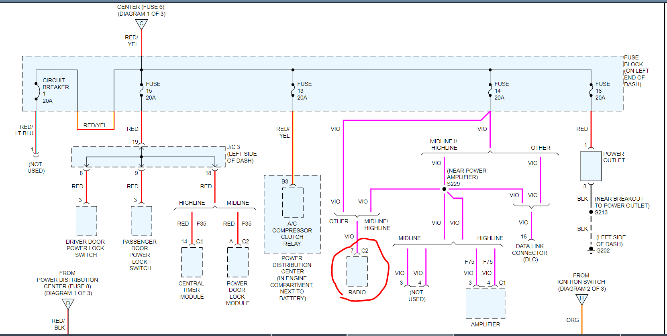Select the Amplifier component box
The height and width of the screenshot is (336, 667).
[x=485, y=303]
